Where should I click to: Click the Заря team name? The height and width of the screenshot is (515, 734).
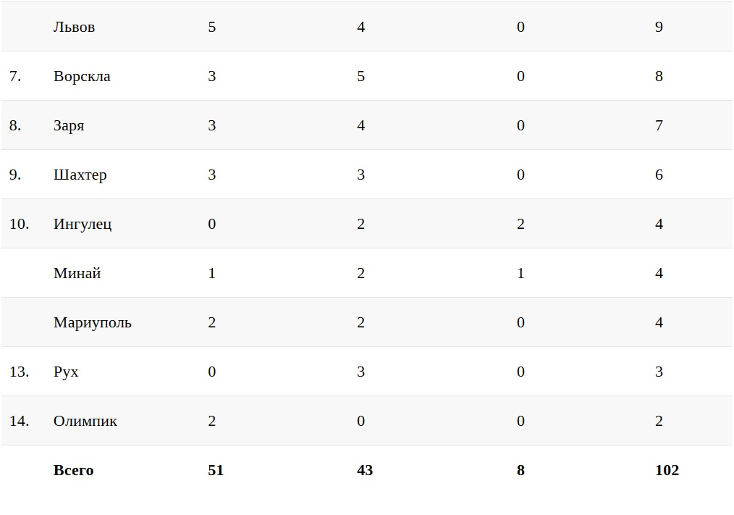[x=69, y=126]
